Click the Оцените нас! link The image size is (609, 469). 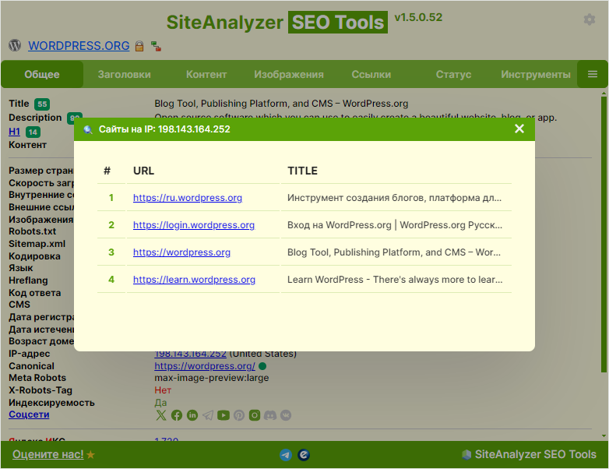[x=48, y=454]
